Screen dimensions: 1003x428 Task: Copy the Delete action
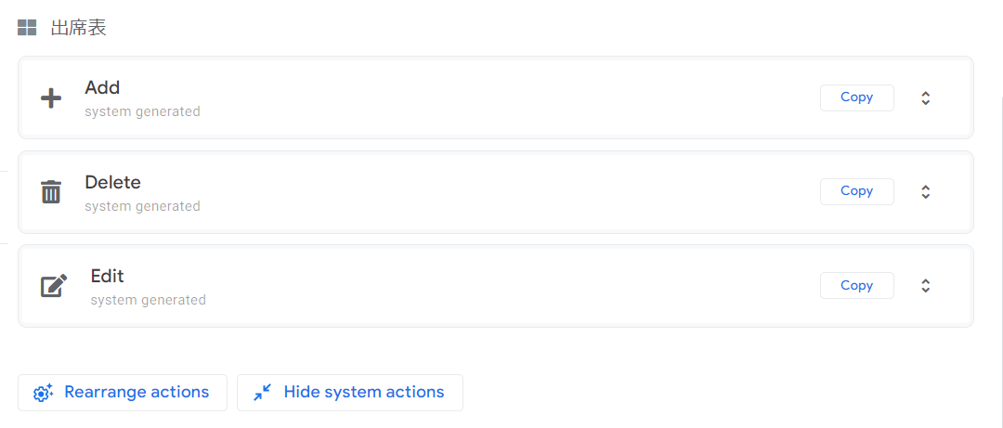point(856,191)
